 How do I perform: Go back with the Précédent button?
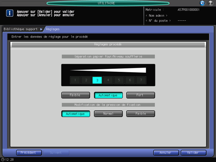(29, 153)
